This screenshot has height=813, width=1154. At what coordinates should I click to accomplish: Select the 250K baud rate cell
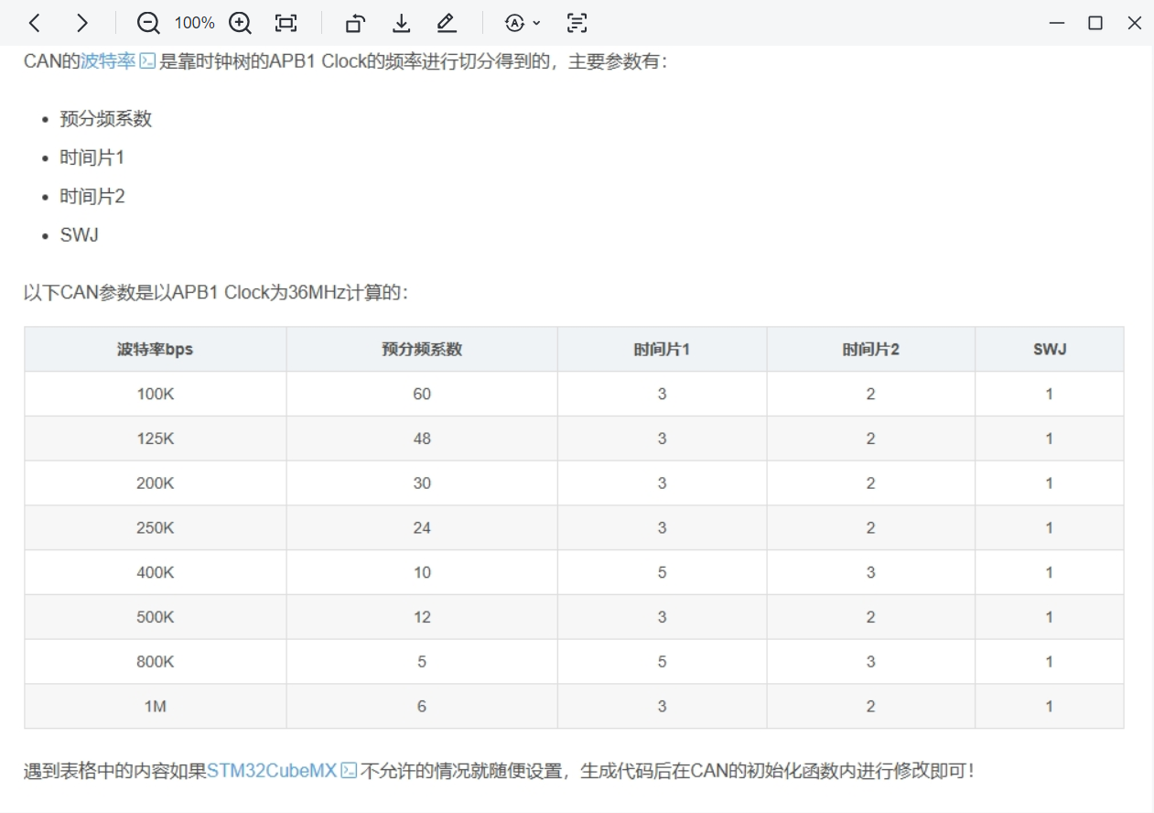156,527
